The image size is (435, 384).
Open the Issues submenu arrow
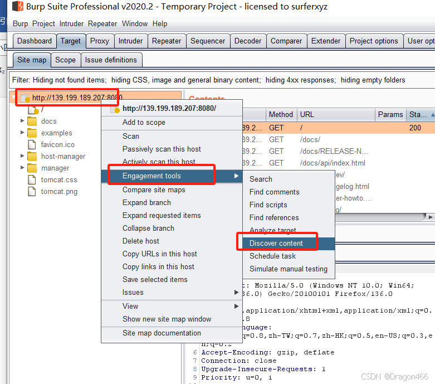[236, 292]
